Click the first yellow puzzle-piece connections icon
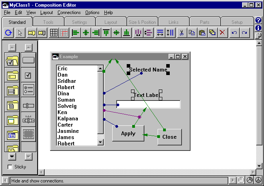This screenshot has height=186, width=264. click(32, 32)
